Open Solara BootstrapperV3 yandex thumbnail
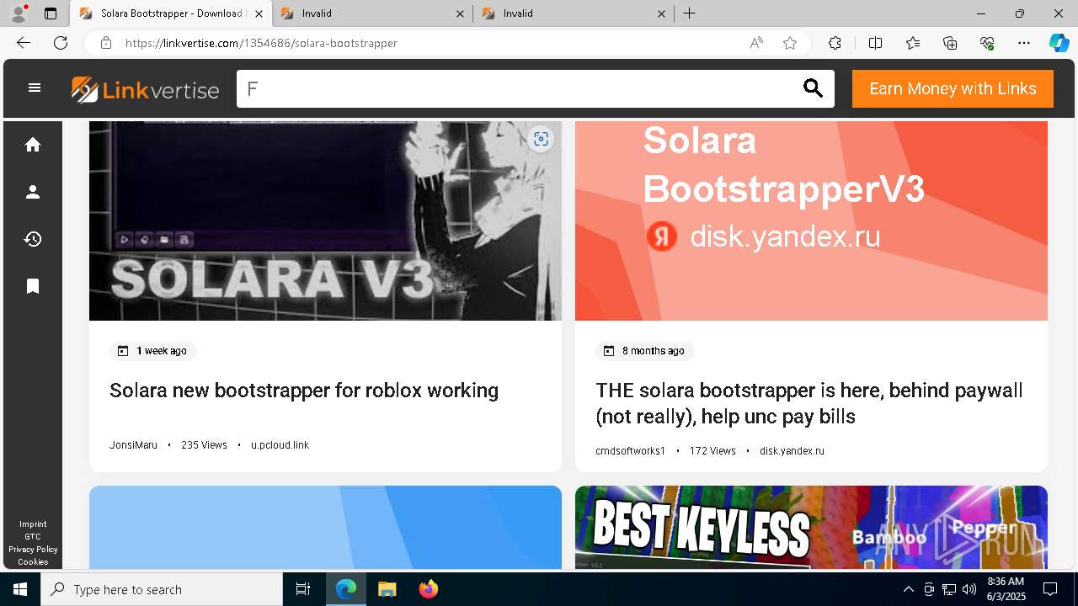Screen dimensions: 1078x606 pyautogui.click(x=811, y=221)
